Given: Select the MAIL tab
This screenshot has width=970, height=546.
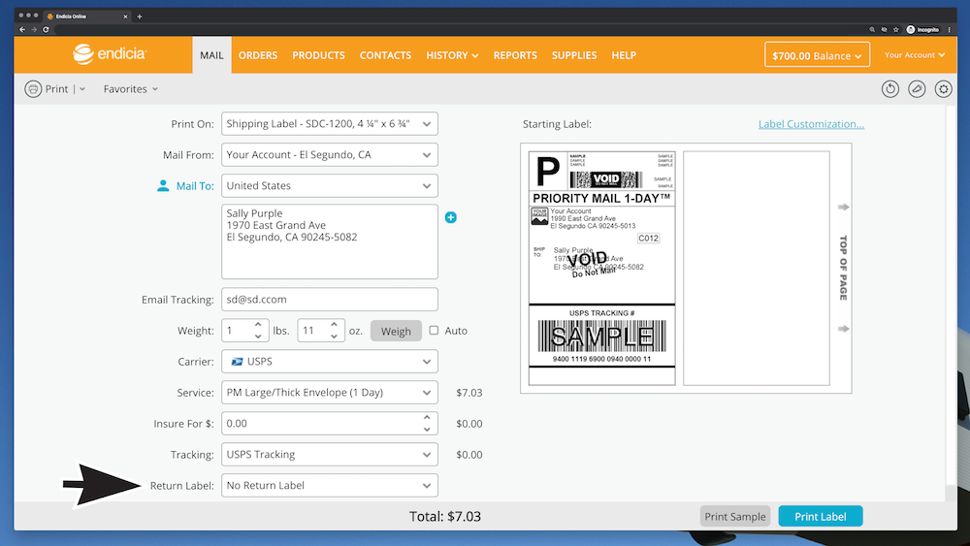Looking at the screenshot, I should (211, 55).
